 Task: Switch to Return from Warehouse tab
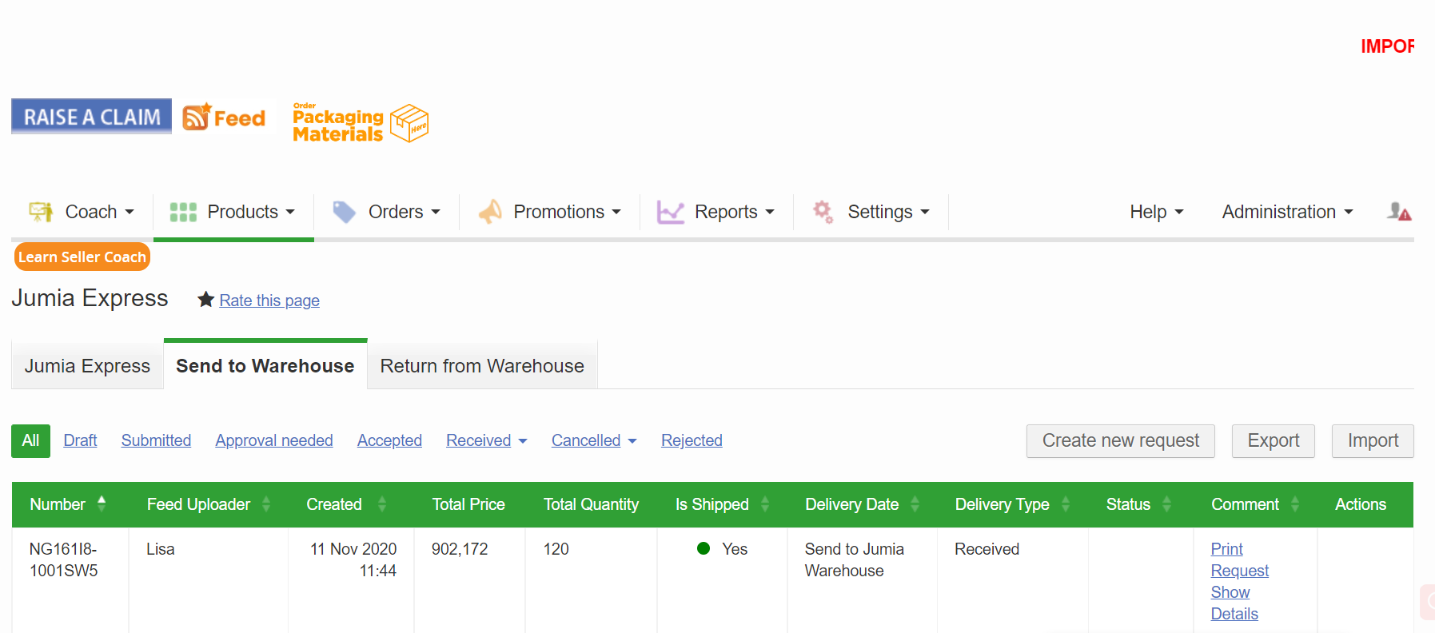pyautogui.click(x=482, y=366)
